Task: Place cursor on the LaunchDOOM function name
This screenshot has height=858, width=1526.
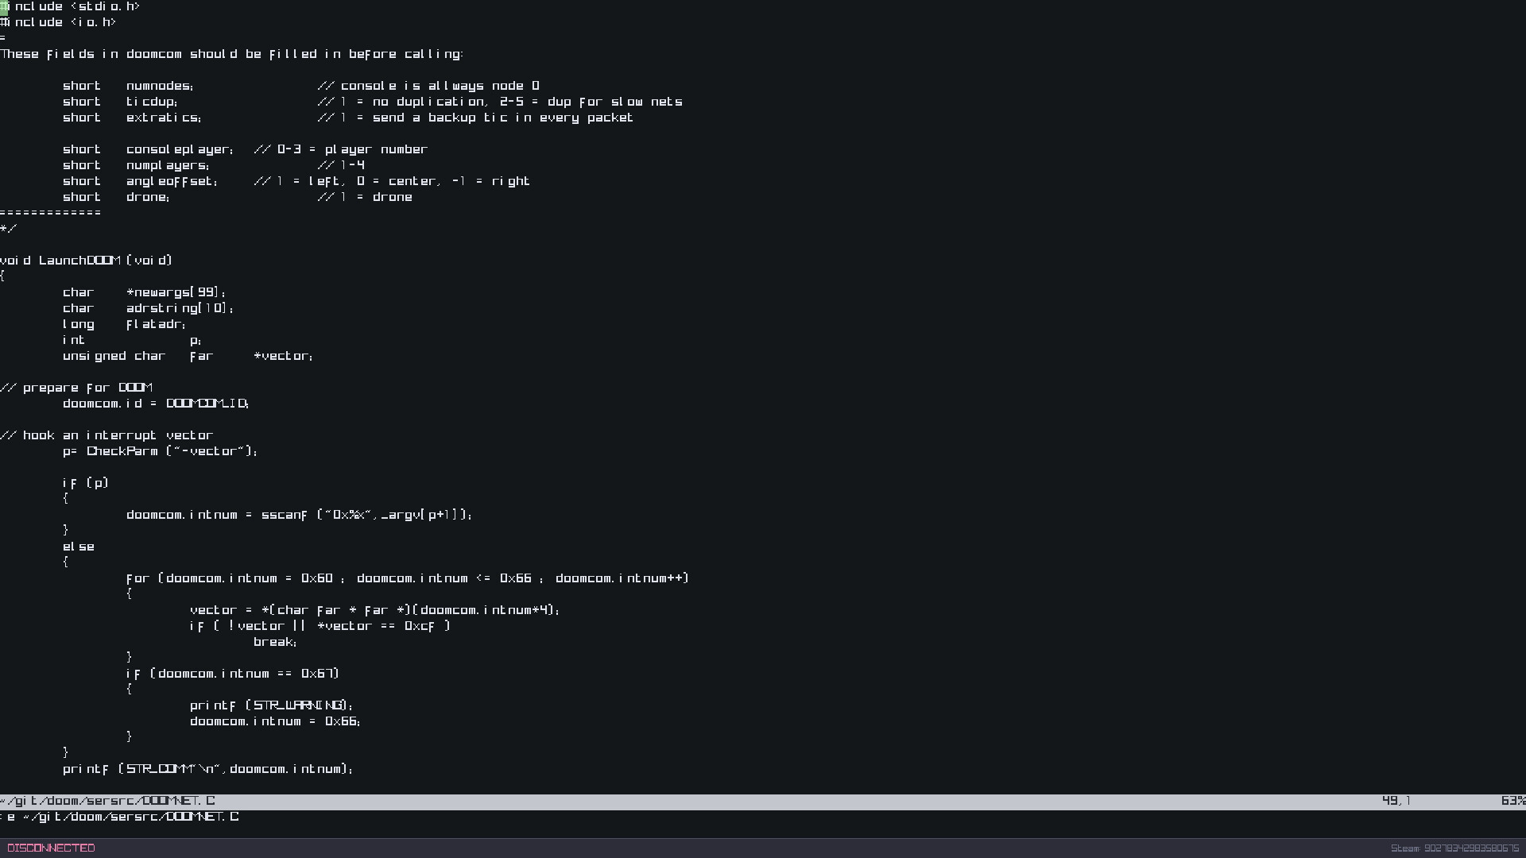Action: [x=79, y=260]
